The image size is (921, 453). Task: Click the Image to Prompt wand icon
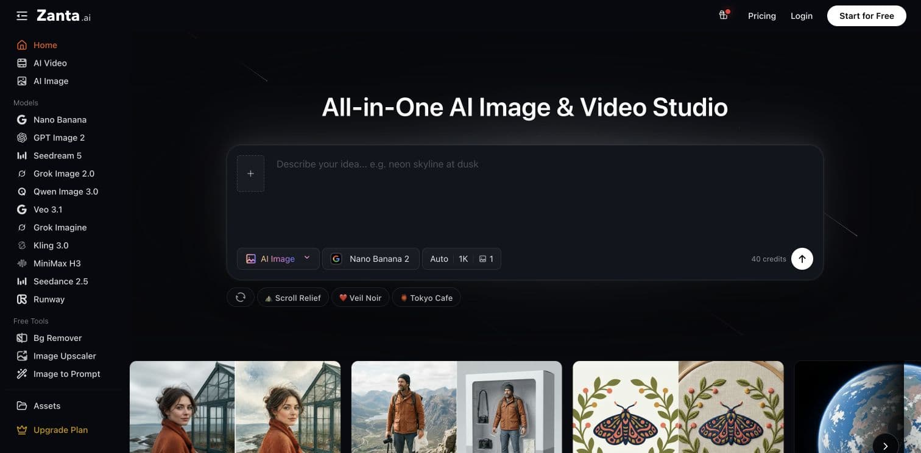(x=22, y=374)
